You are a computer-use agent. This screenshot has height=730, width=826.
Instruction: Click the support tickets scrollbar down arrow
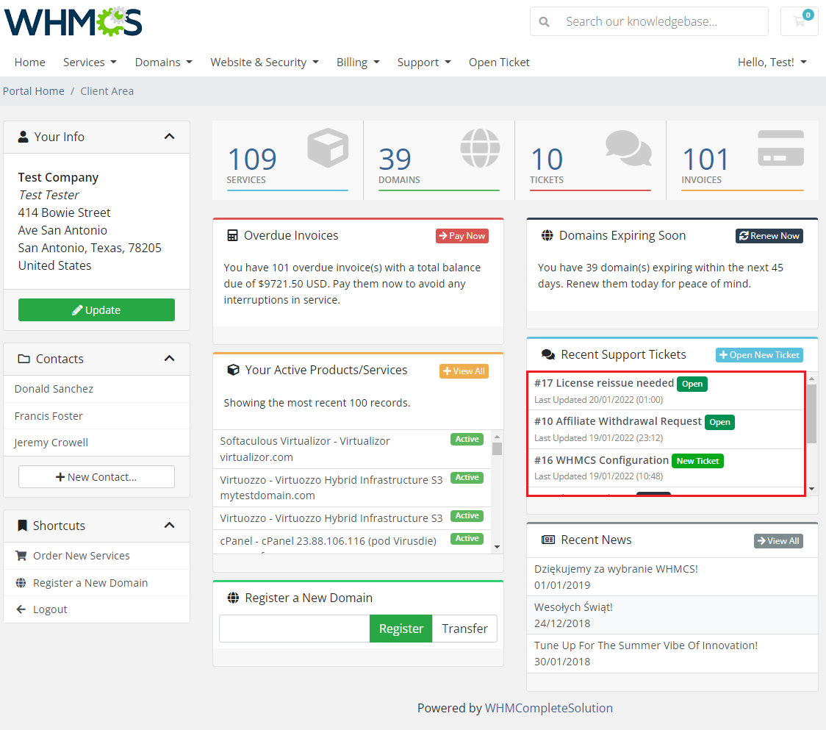click(812, 489)
